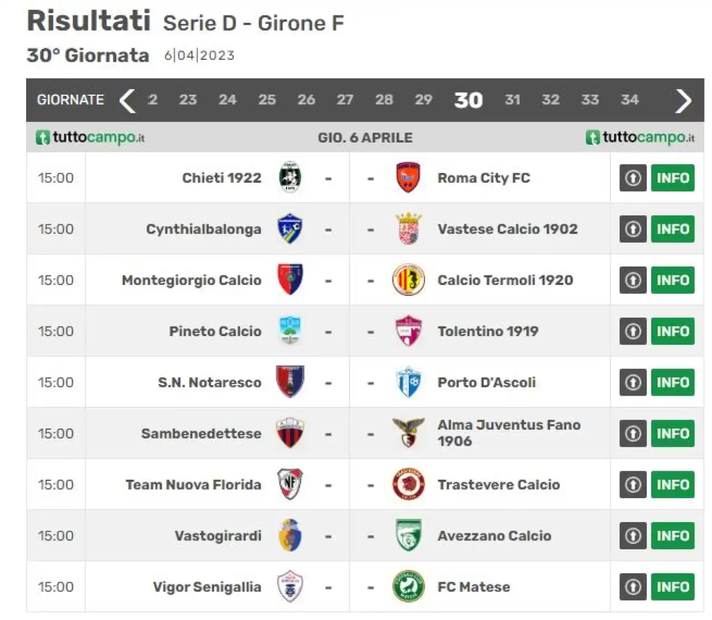
Task: Click the Chieti 1922 team crest
Action: click(x=290, y=178)
